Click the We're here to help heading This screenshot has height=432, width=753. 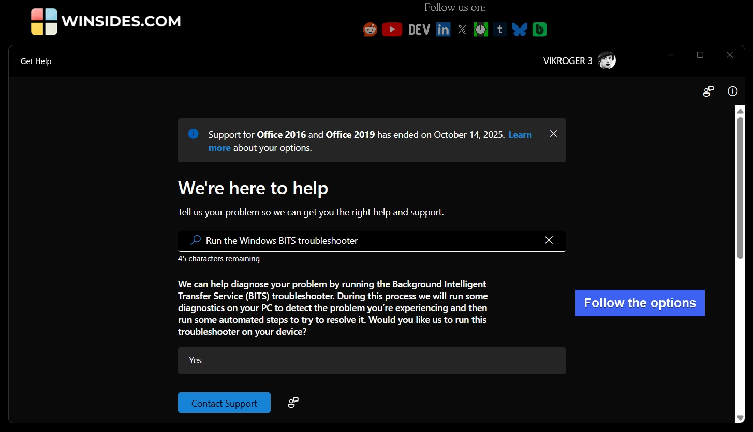253,188
